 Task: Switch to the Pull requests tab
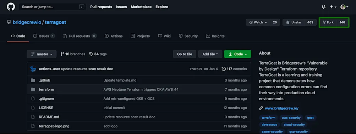[80, 36]
